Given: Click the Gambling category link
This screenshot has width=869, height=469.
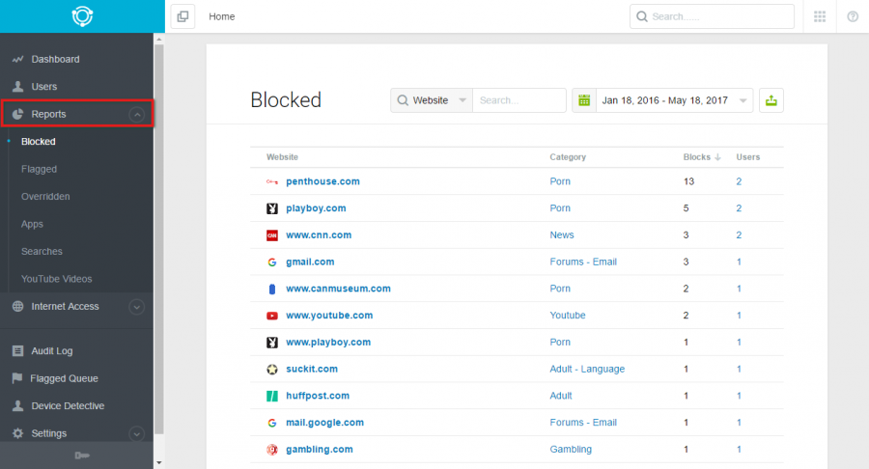Looking at the screenshot, I should (571, 450).
